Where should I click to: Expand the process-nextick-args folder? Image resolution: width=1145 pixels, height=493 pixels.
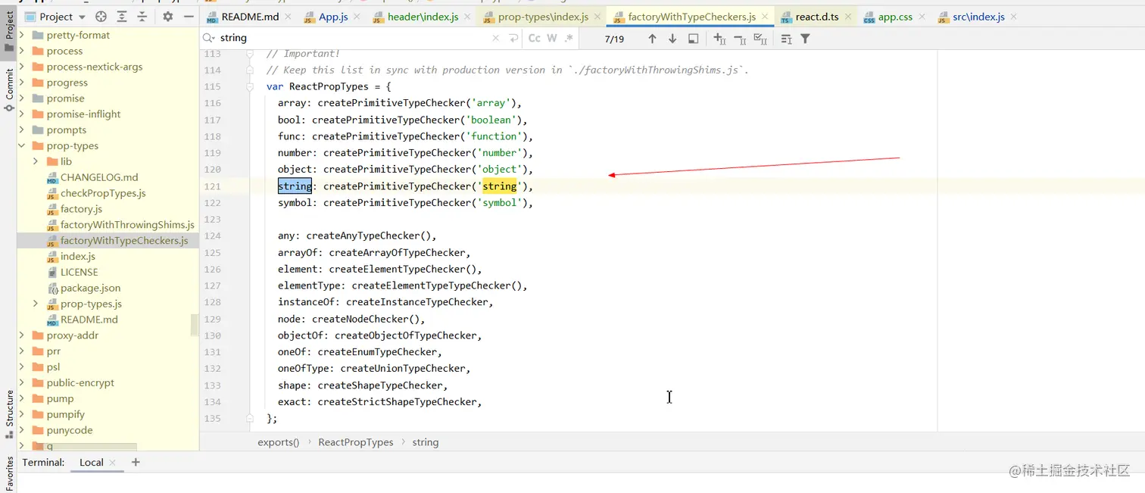[x=21, y=67]
